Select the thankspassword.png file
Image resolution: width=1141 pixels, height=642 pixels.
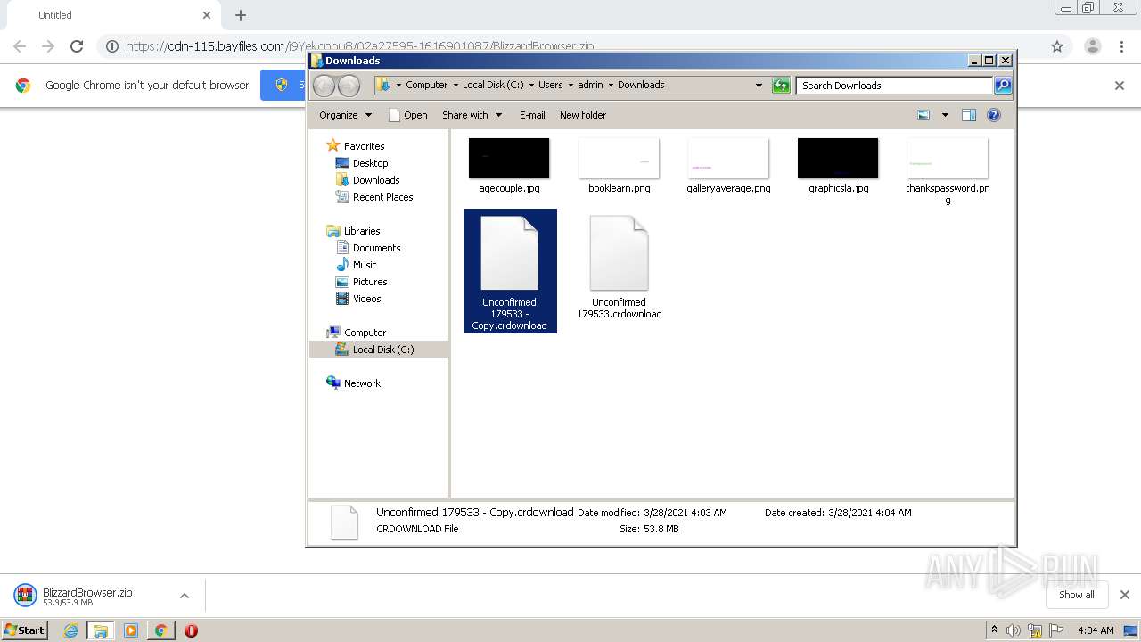click(x=948, y=172)
